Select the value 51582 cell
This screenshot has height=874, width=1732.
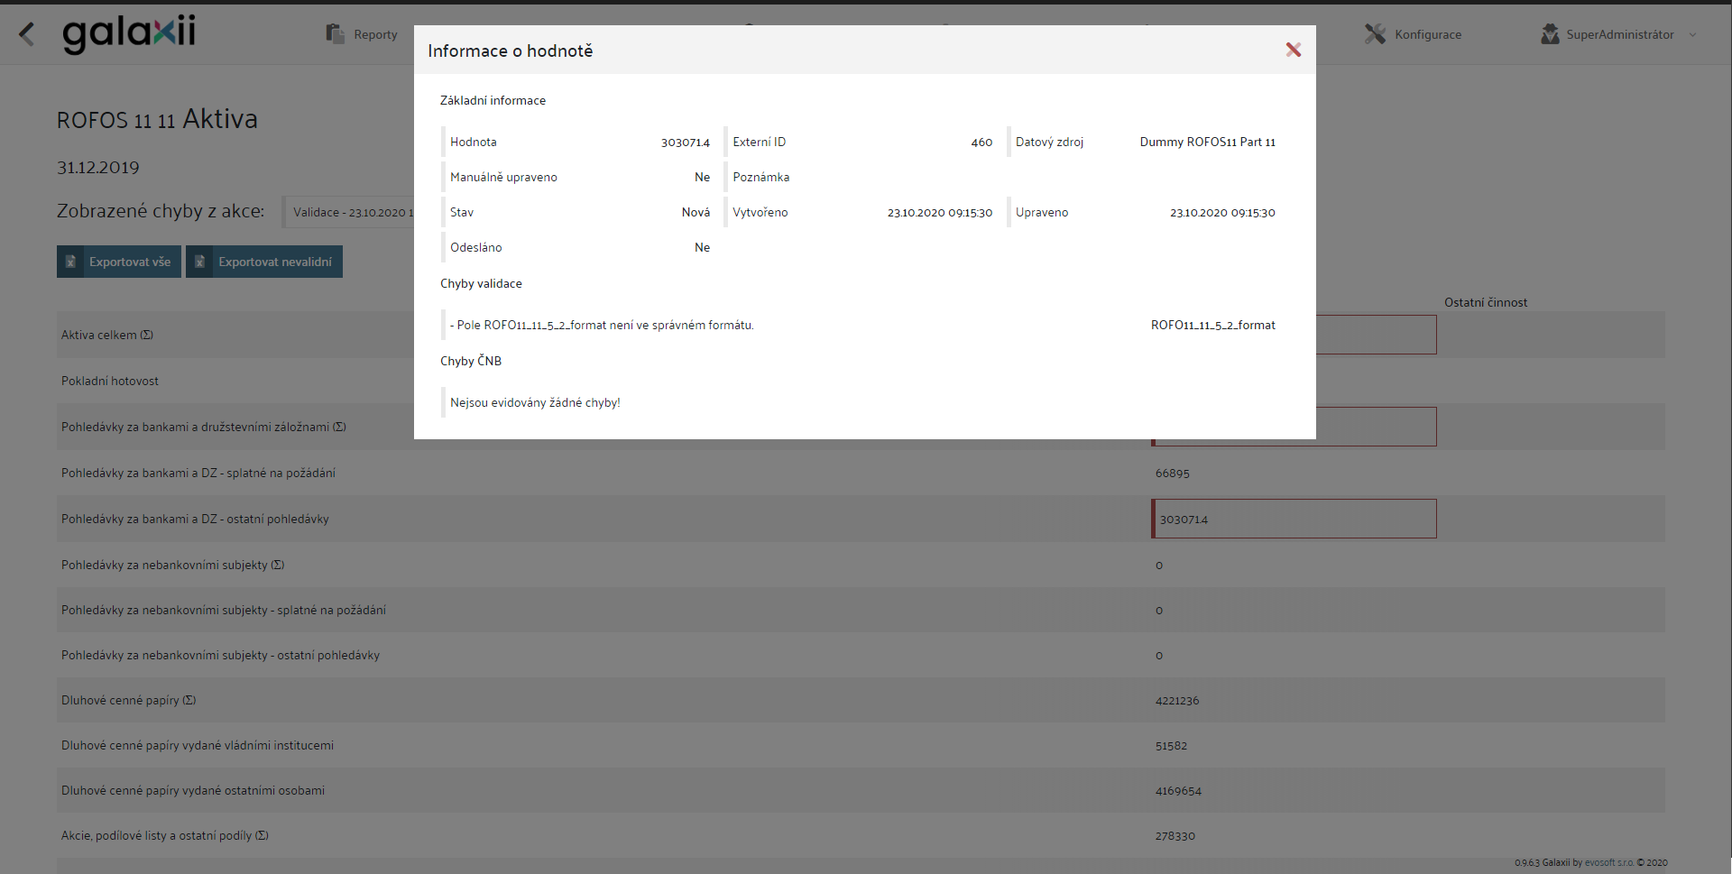1171,746
